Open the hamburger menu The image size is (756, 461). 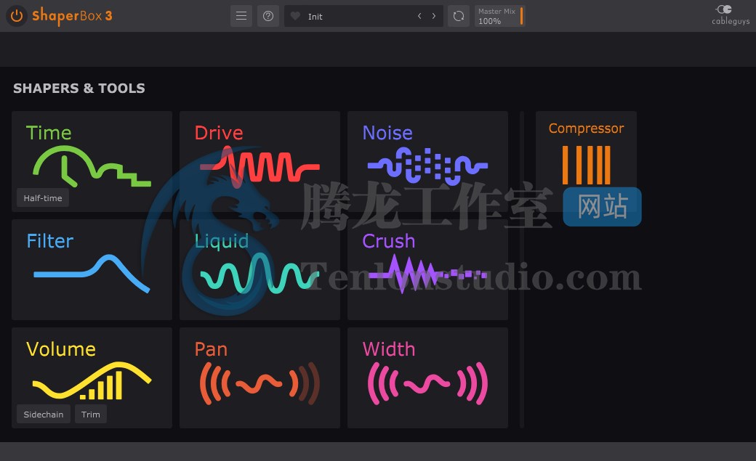(x=241, y=16)
